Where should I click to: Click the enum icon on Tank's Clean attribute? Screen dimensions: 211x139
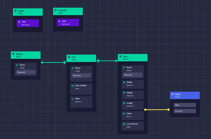(x=124, y=113)
